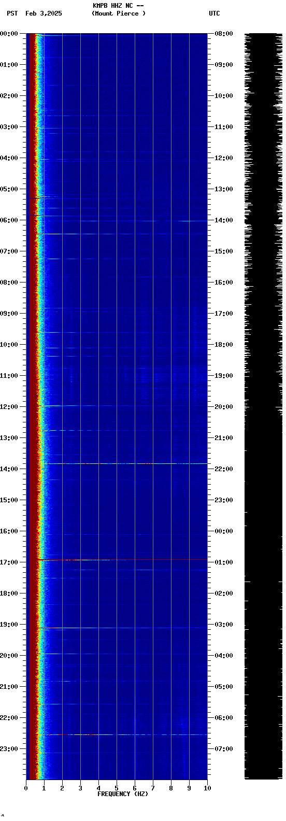Image resolution: width=286 pixels, height=821 pixels.
Task: Click the "FREQUENCY (HZ)" axis label
Action: click(123, 794)
